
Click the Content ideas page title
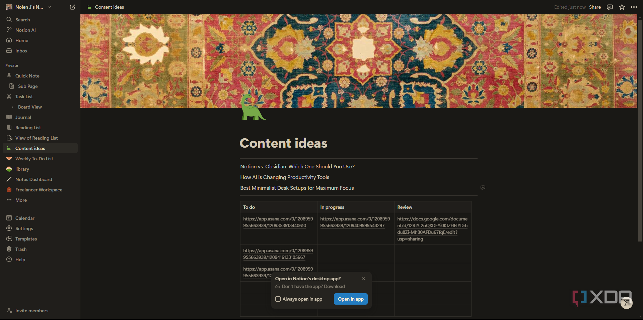(283, 143)
